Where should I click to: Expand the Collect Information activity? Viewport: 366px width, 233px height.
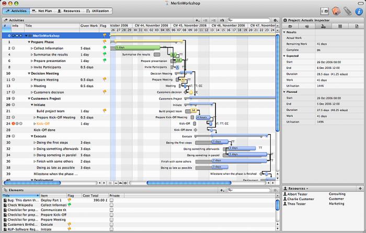point(32,48)
